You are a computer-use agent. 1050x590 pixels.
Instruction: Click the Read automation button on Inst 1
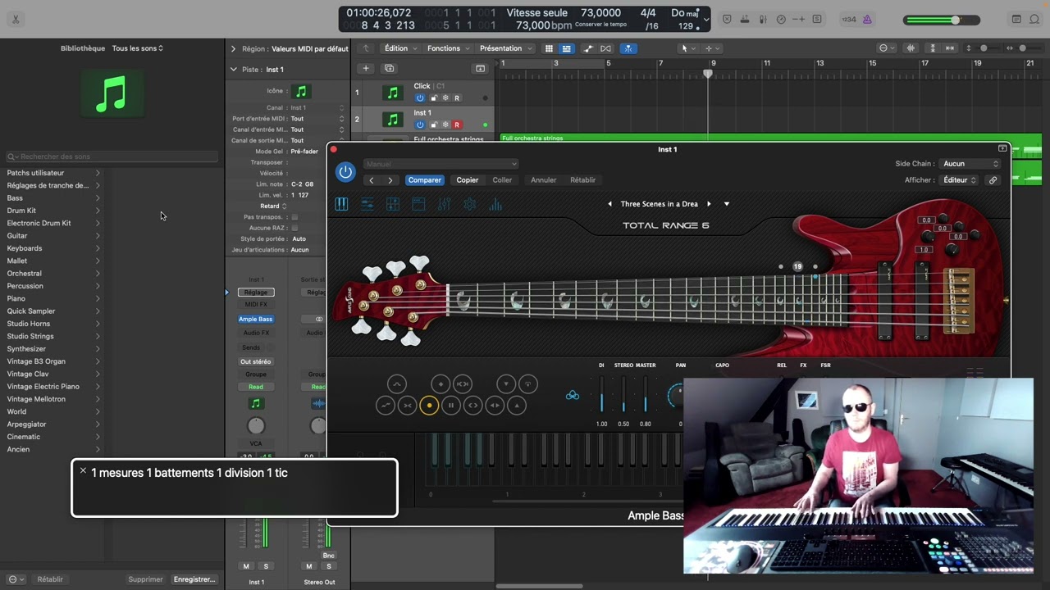(256, 387)
